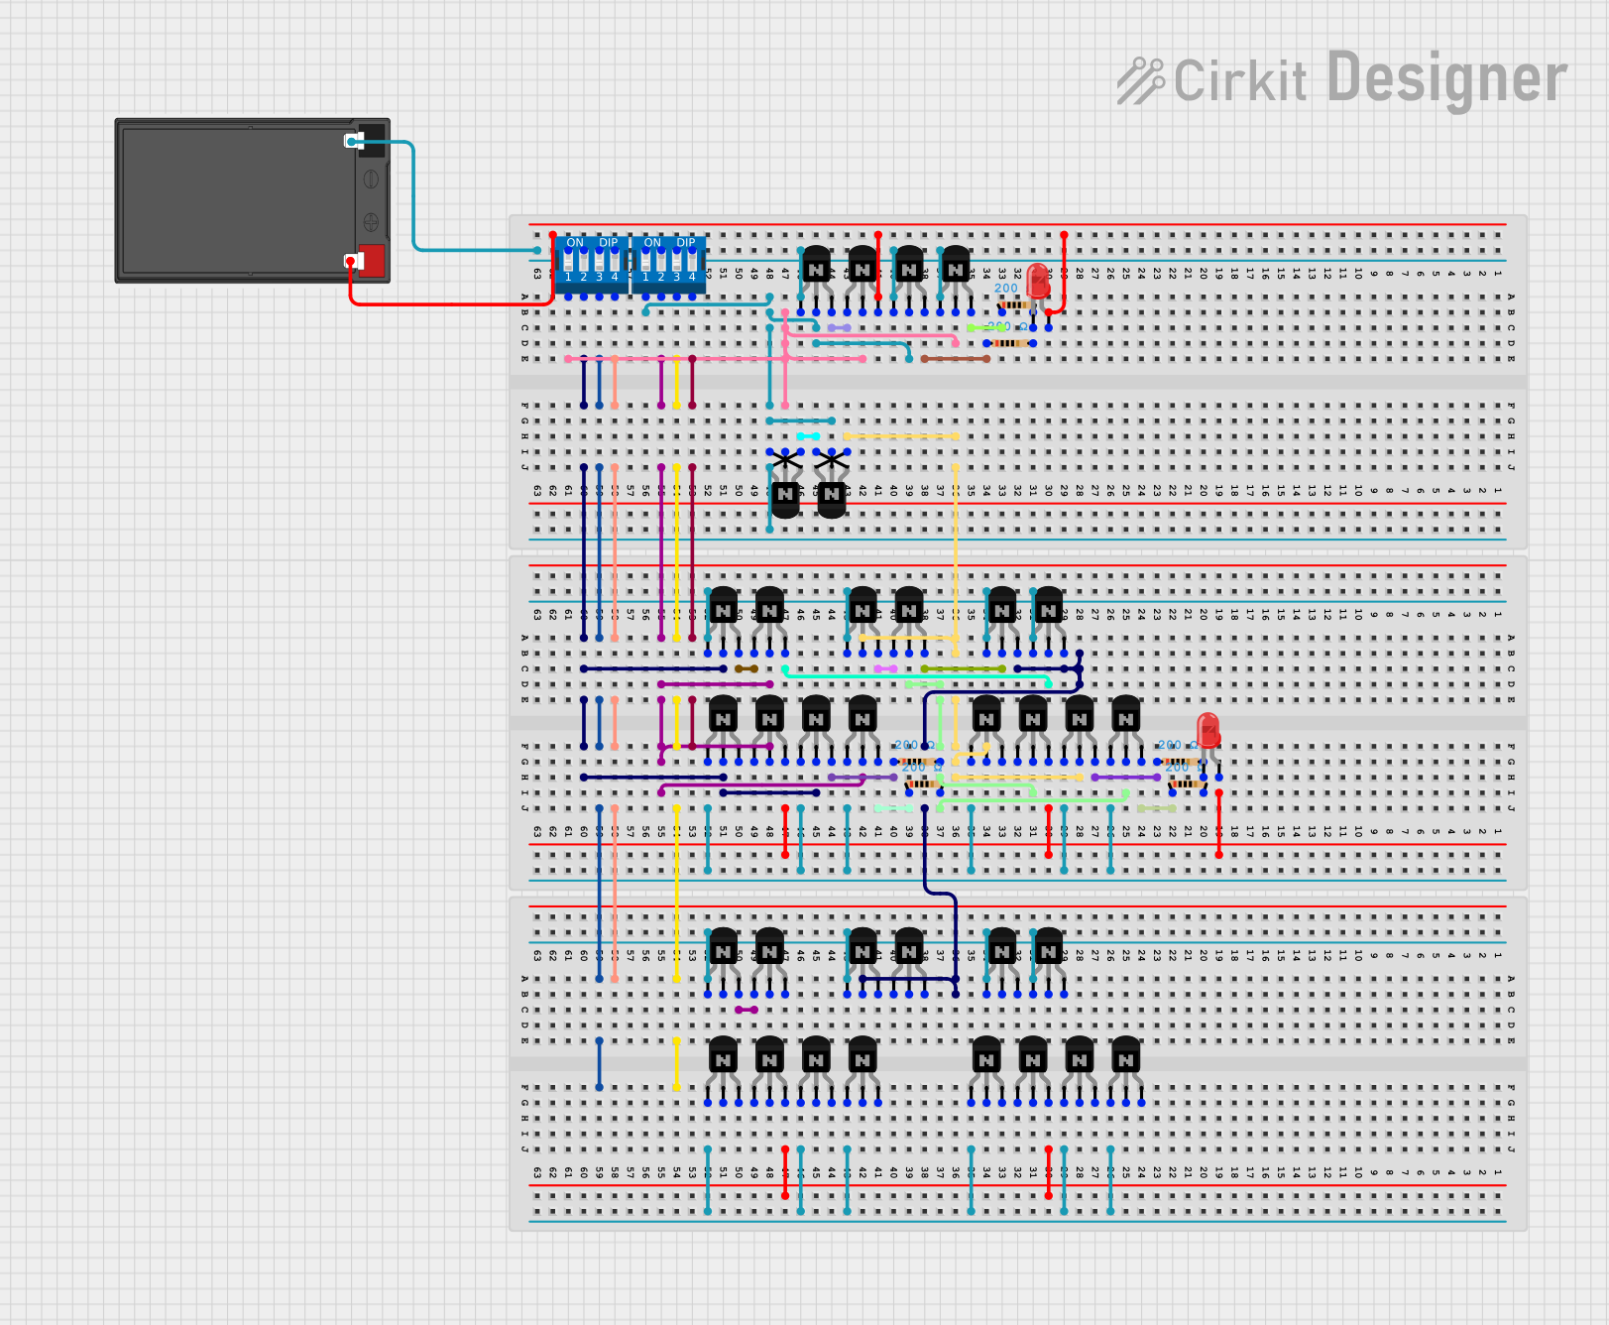Toggle switch 2 on the left DIP switch
1609x1325 pixels.
tap(584, 261)
